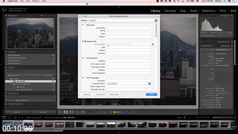Open Spotlight search in the menu bar

(225, 1)
